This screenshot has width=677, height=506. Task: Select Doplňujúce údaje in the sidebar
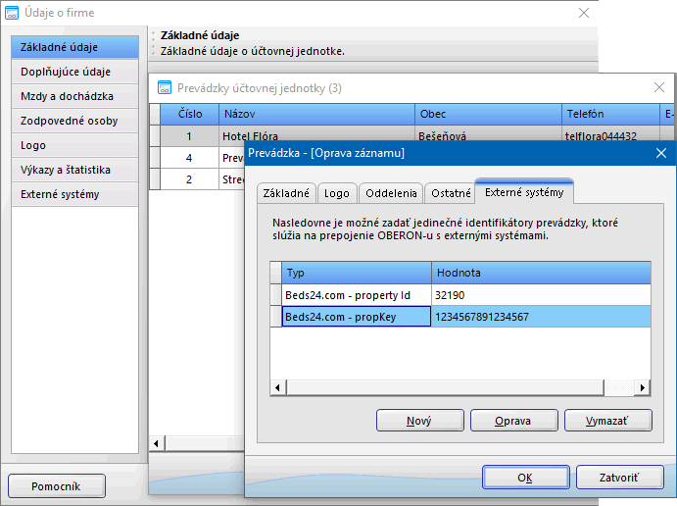pyautogui.click(x=67, y=72)
